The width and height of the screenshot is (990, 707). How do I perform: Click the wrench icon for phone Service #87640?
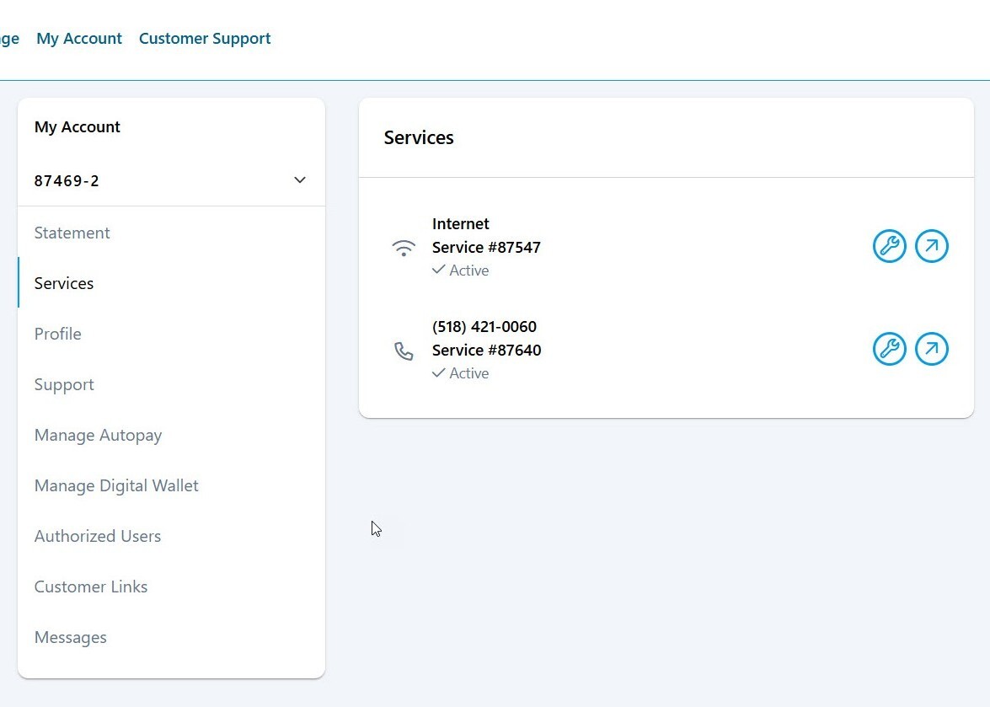(x=890, y=349)
